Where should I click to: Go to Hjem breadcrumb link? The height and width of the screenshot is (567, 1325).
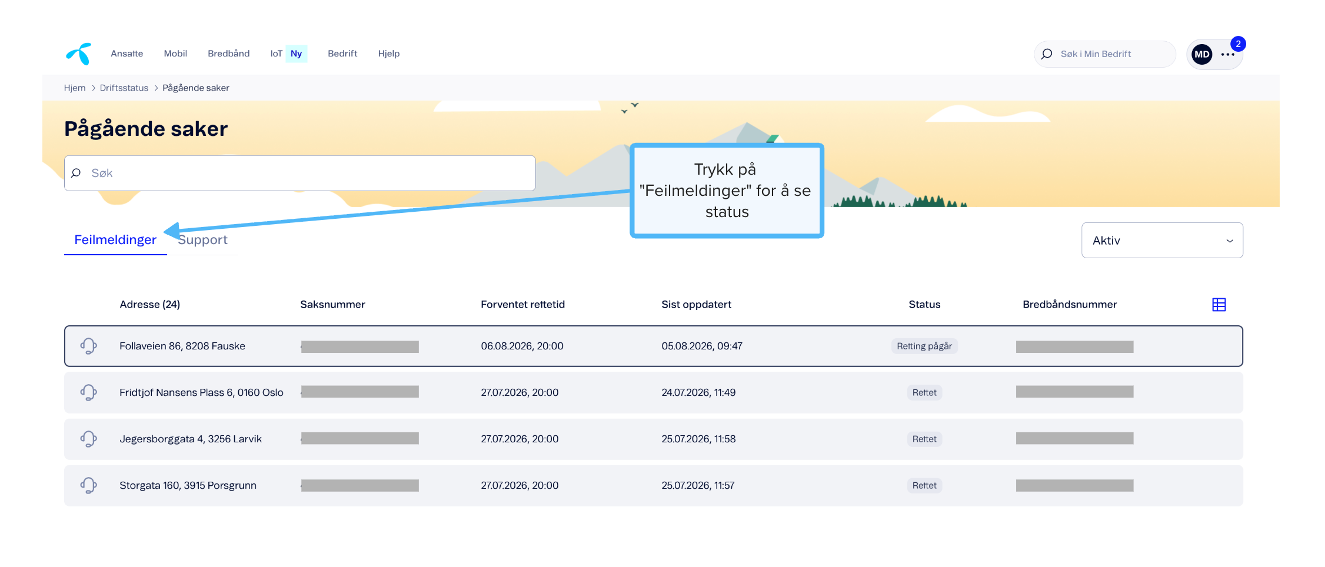coord(75,88)
